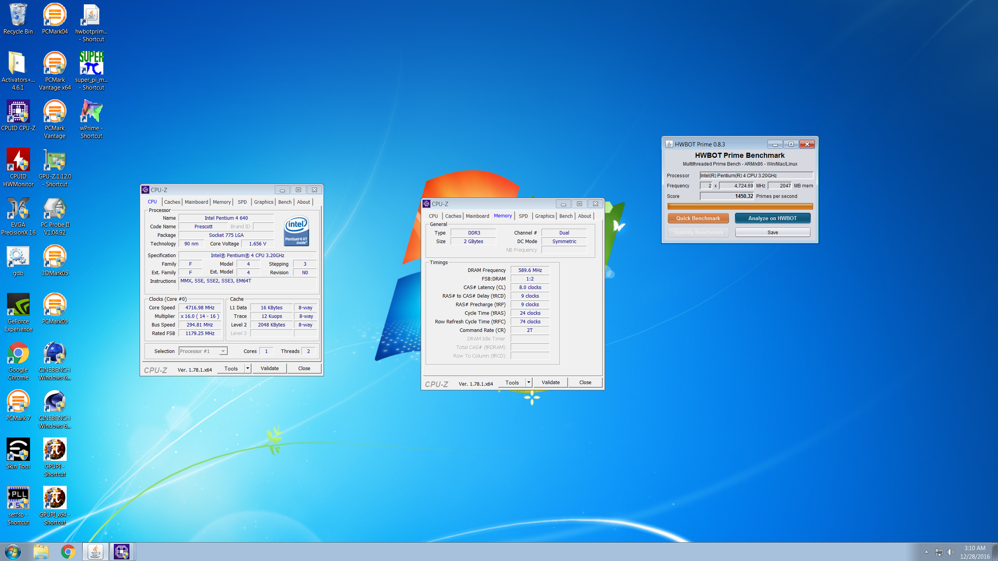Open EVGA PrecisionX 16 icon
This screenshot has width=998, height=561.
point(18,216)
